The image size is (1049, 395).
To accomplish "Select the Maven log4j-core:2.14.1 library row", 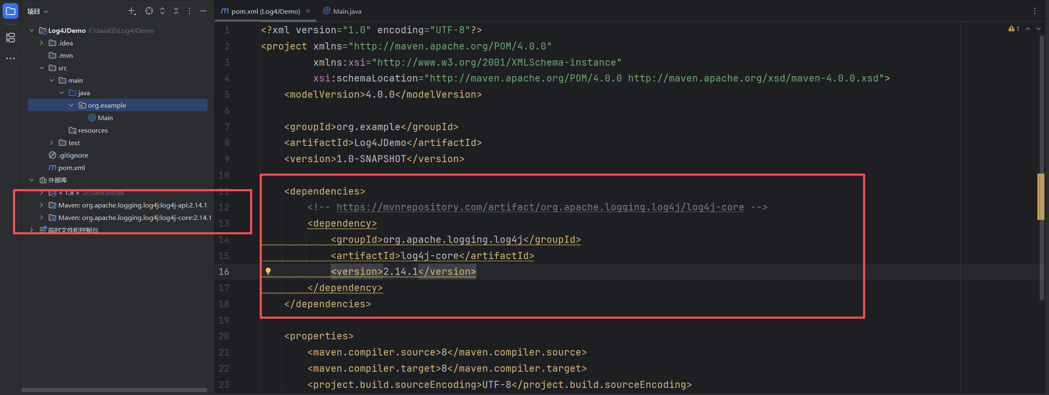I will [117, 217].
